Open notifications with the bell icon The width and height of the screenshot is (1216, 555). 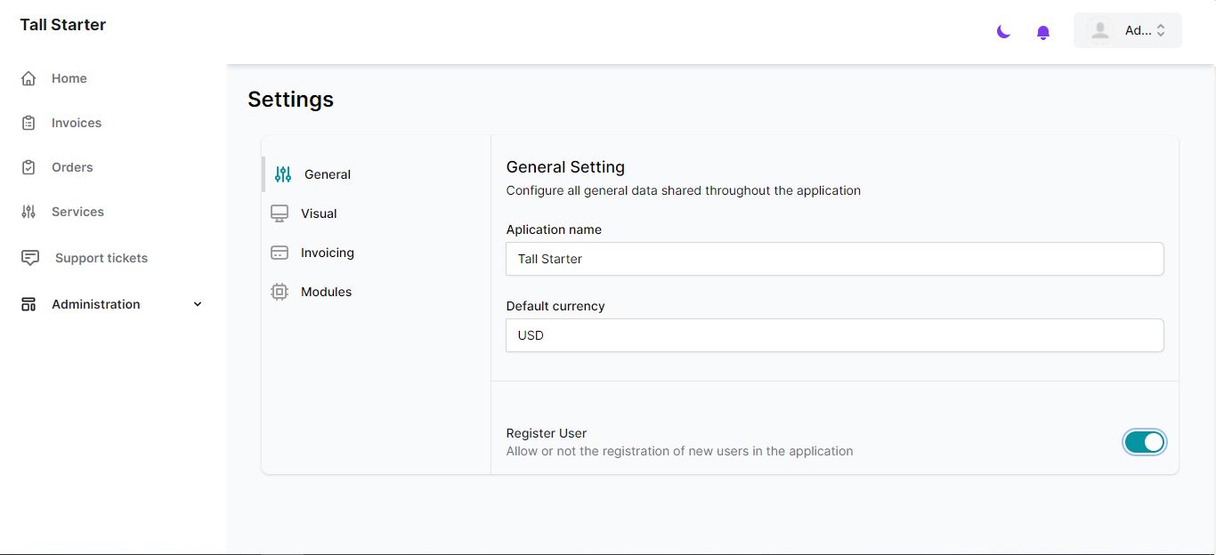pos(1043,33)
